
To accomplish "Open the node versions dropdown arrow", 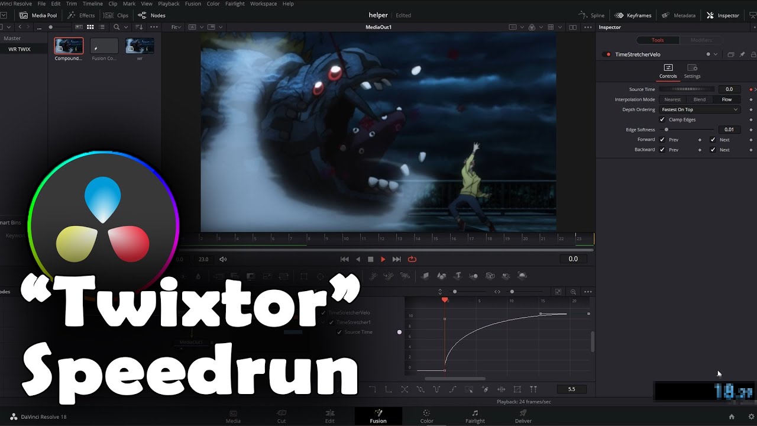I will (x=716, y=54).
